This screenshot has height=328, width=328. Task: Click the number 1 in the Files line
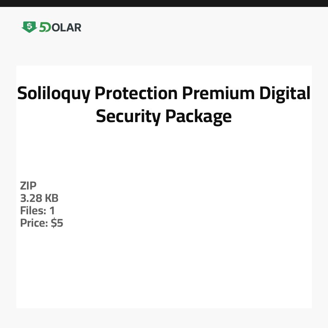[52, 211]
